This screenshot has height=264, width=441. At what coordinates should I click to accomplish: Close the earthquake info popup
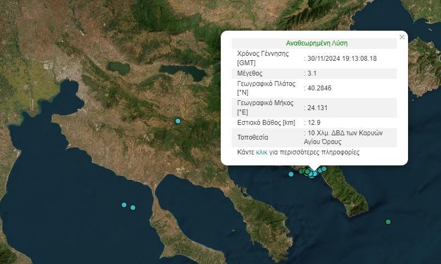[402, 37]
